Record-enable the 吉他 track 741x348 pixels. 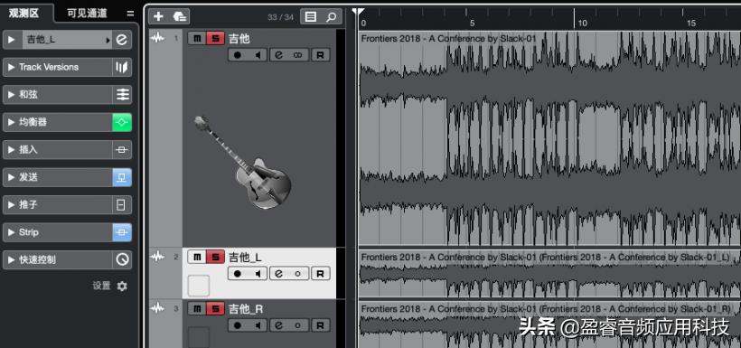point(238,55)
